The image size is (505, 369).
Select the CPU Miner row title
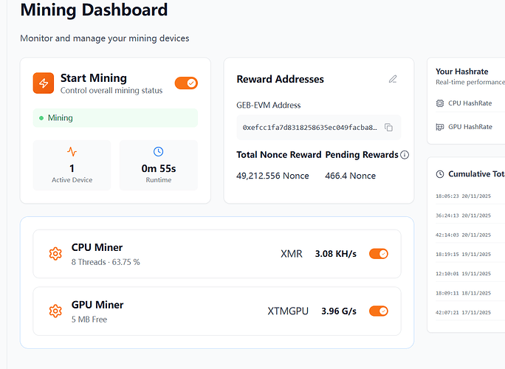(x=97, y=248)
